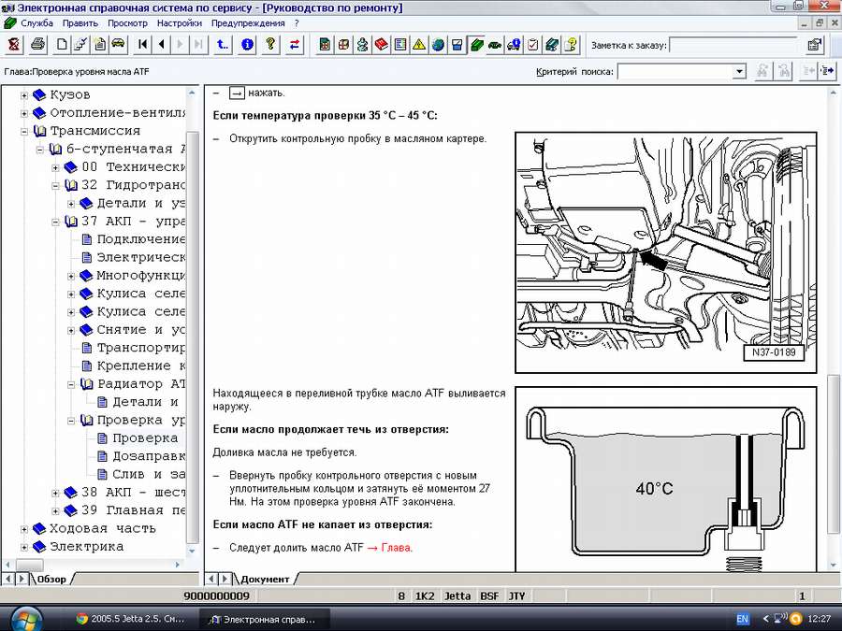842x631 pixels.
Task: Click the yellow question mark help icon
Action: coord(270,45)
